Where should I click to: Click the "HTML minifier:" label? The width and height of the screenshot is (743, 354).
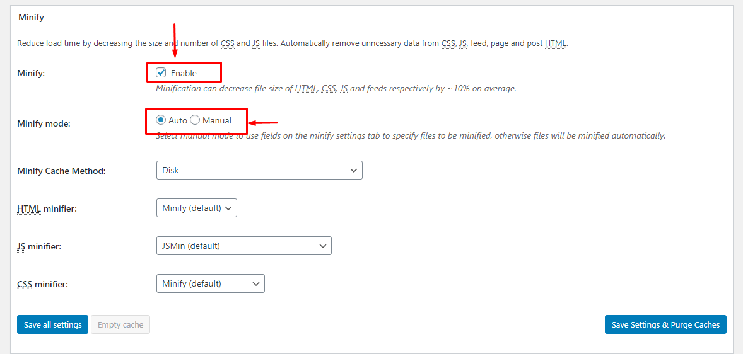pos(47,208)
